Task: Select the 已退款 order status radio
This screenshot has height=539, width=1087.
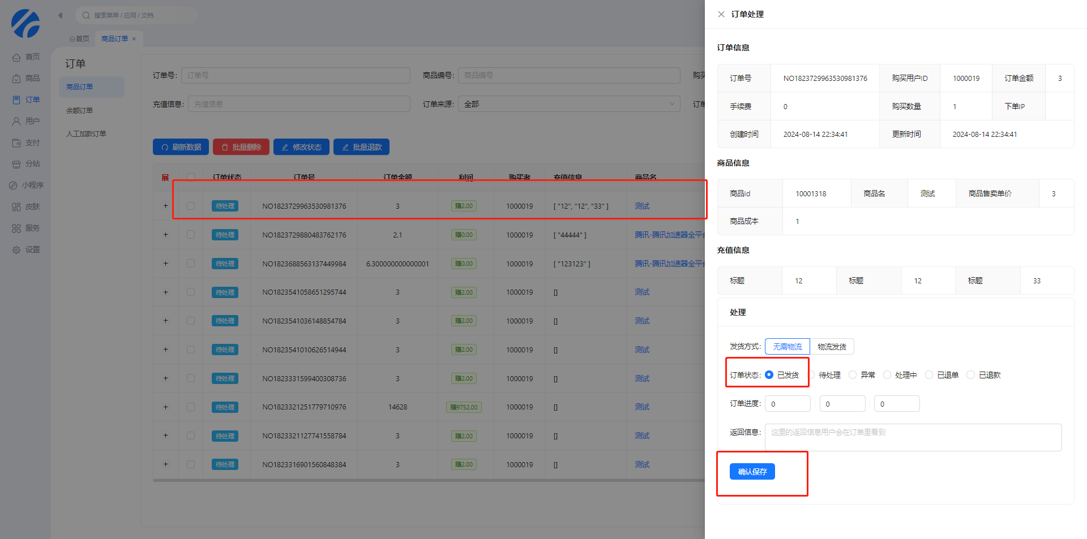Action: [x=970, y=375]
